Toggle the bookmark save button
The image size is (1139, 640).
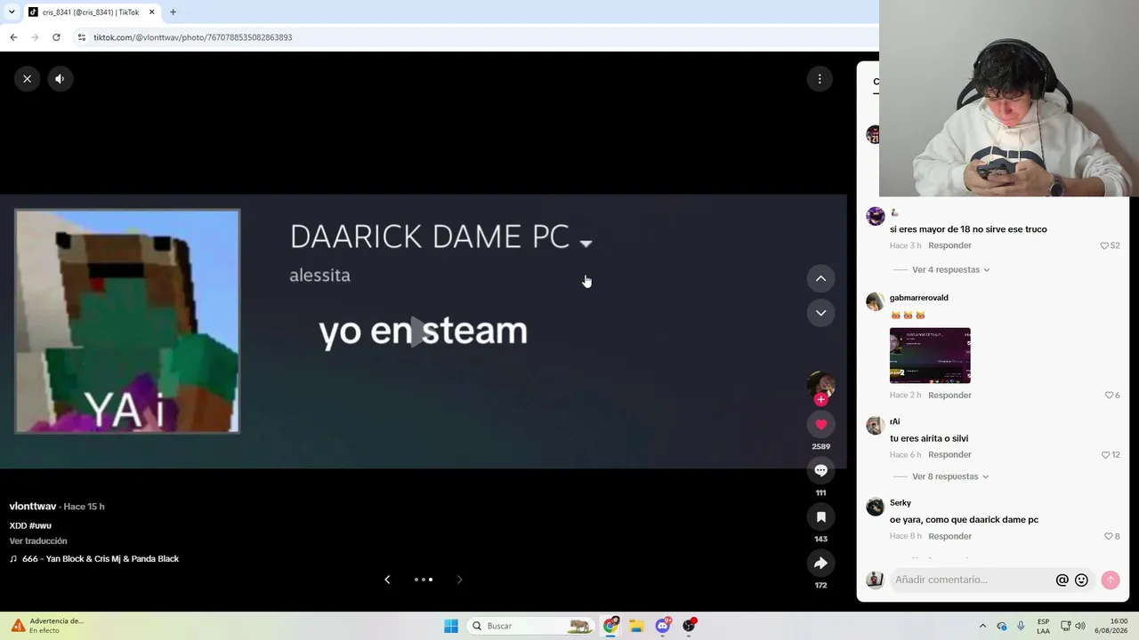click(x=820, y=516)
